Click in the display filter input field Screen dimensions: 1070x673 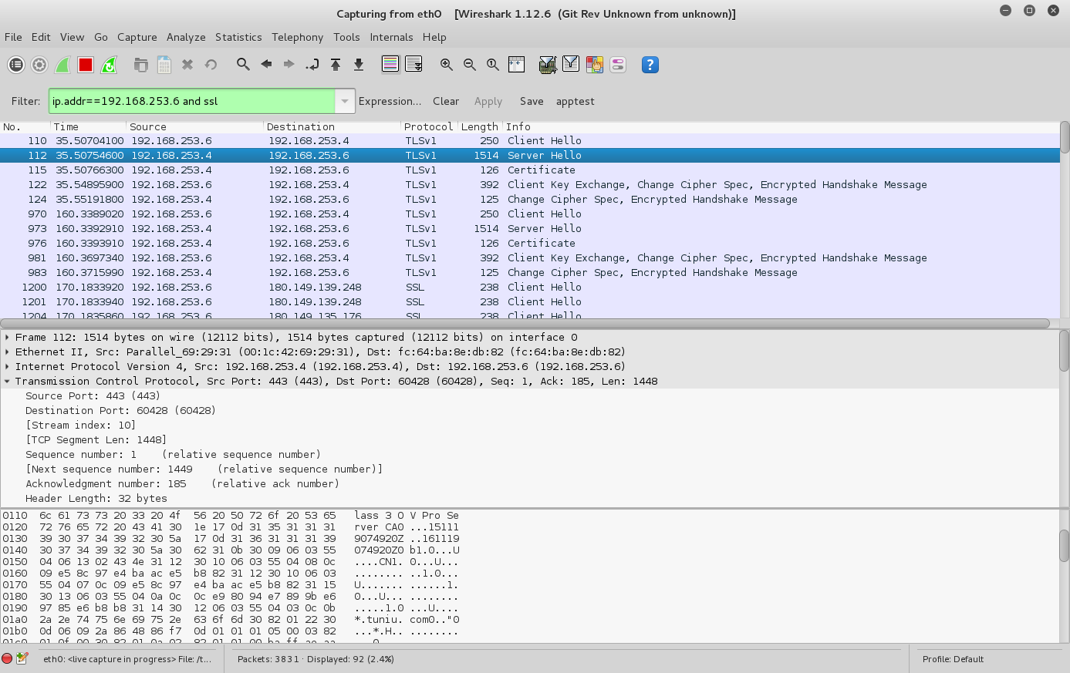click(x=191, y=101)
